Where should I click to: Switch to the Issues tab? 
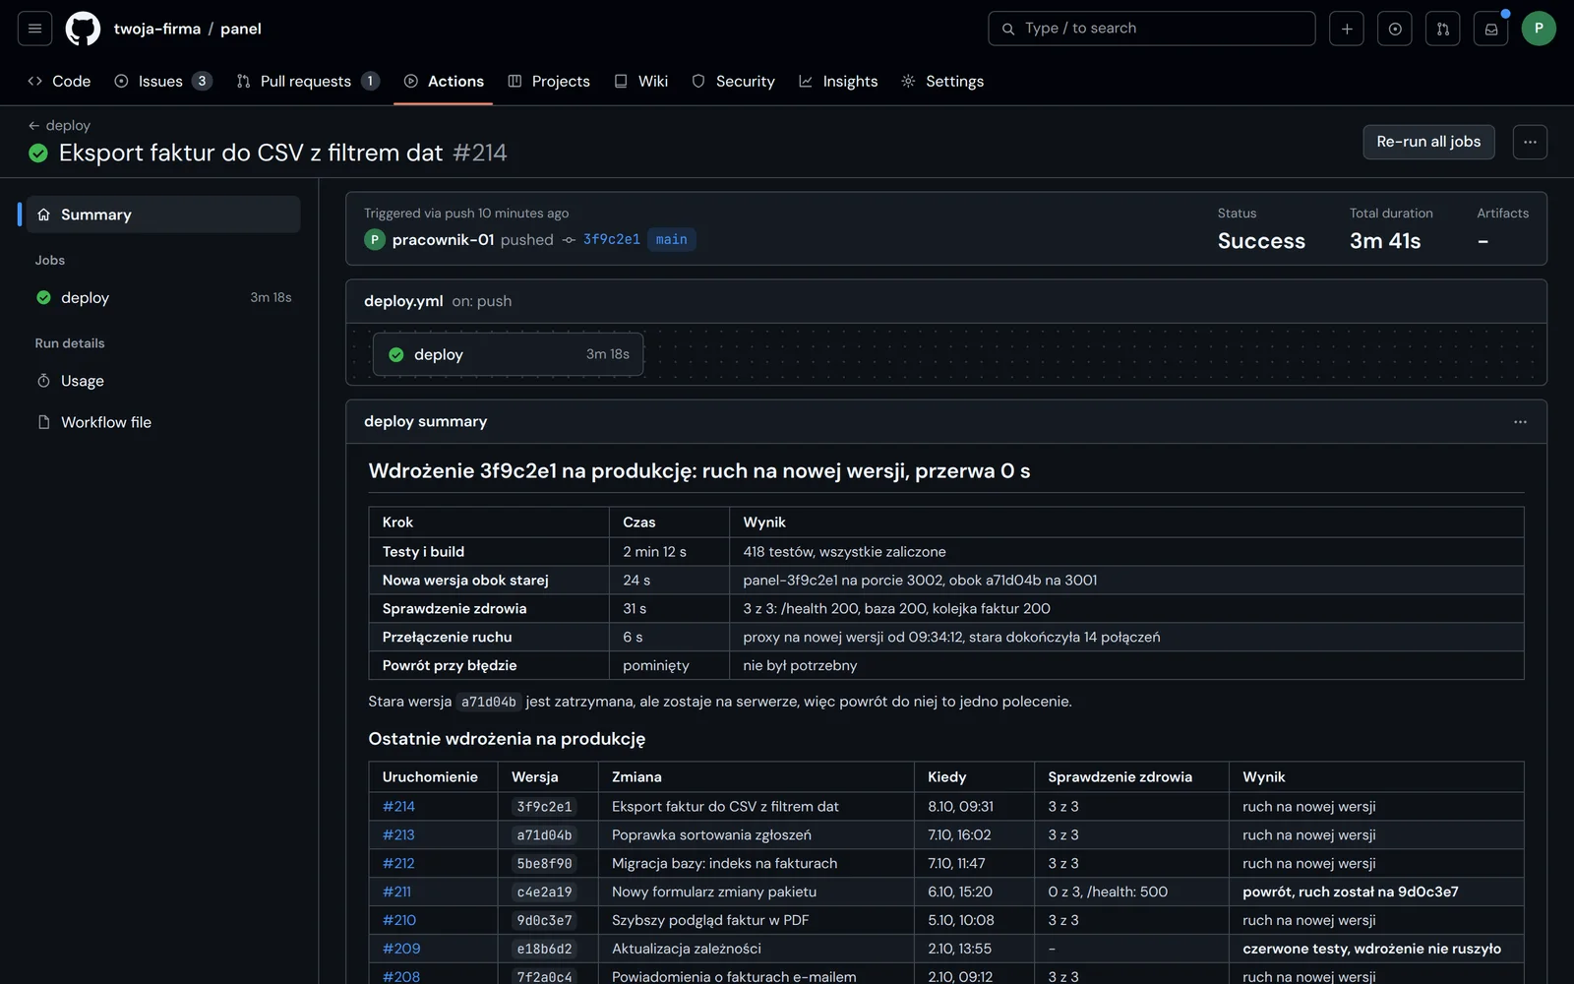tap(162, 81)
